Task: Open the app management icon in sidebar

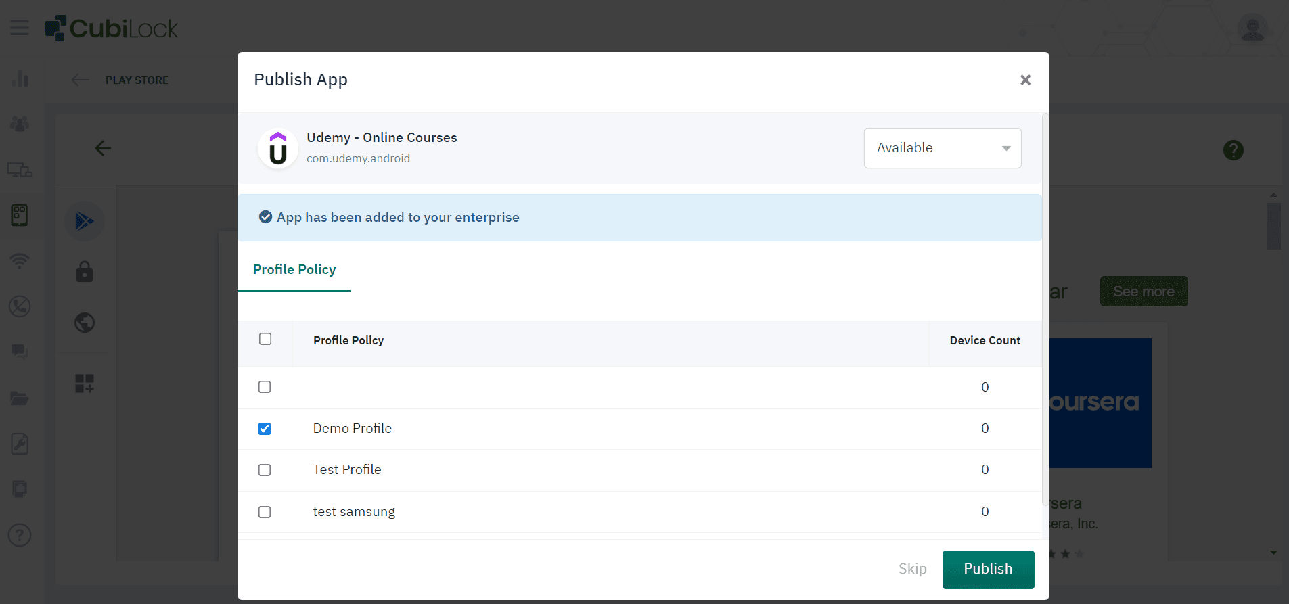Action: pyautogui.click(x=20, y=215)
